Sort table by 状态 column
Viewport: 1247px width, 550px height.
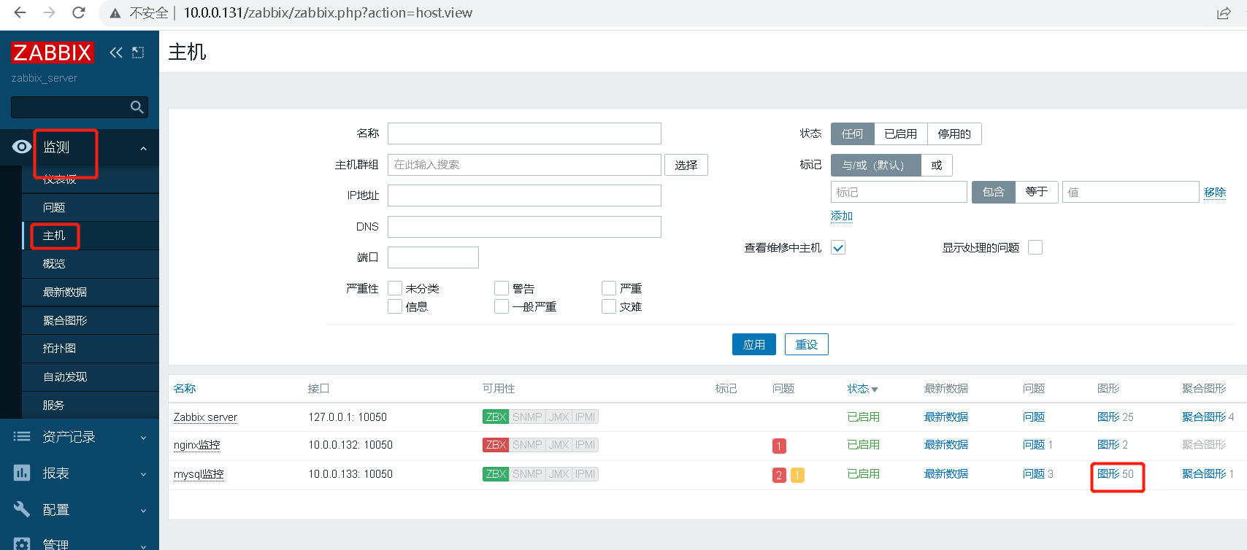(x=862, y=389)
